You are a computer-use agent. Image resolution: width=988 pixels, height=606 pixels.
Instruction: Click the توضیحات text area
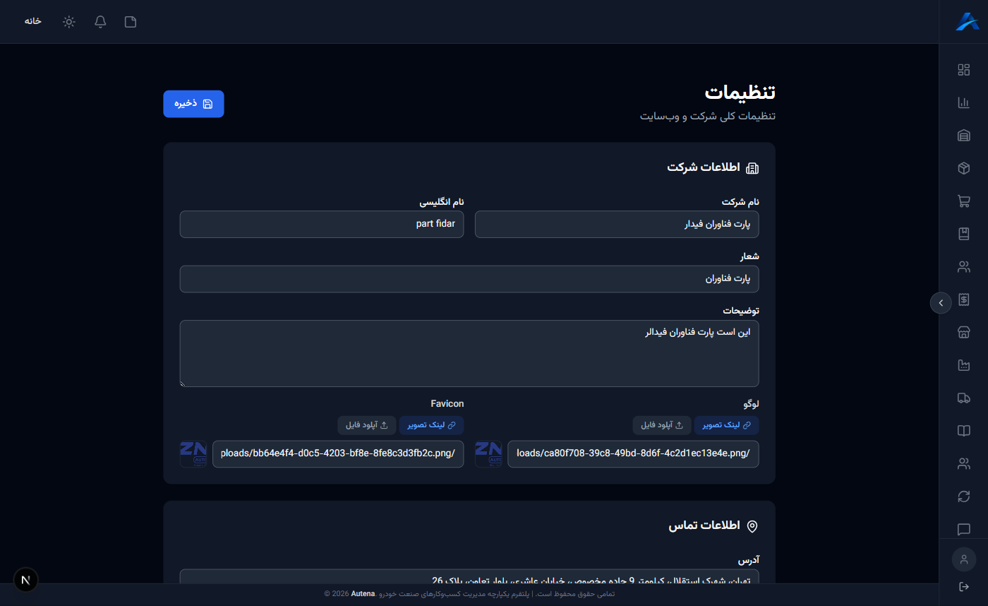(x=469, y=353)
